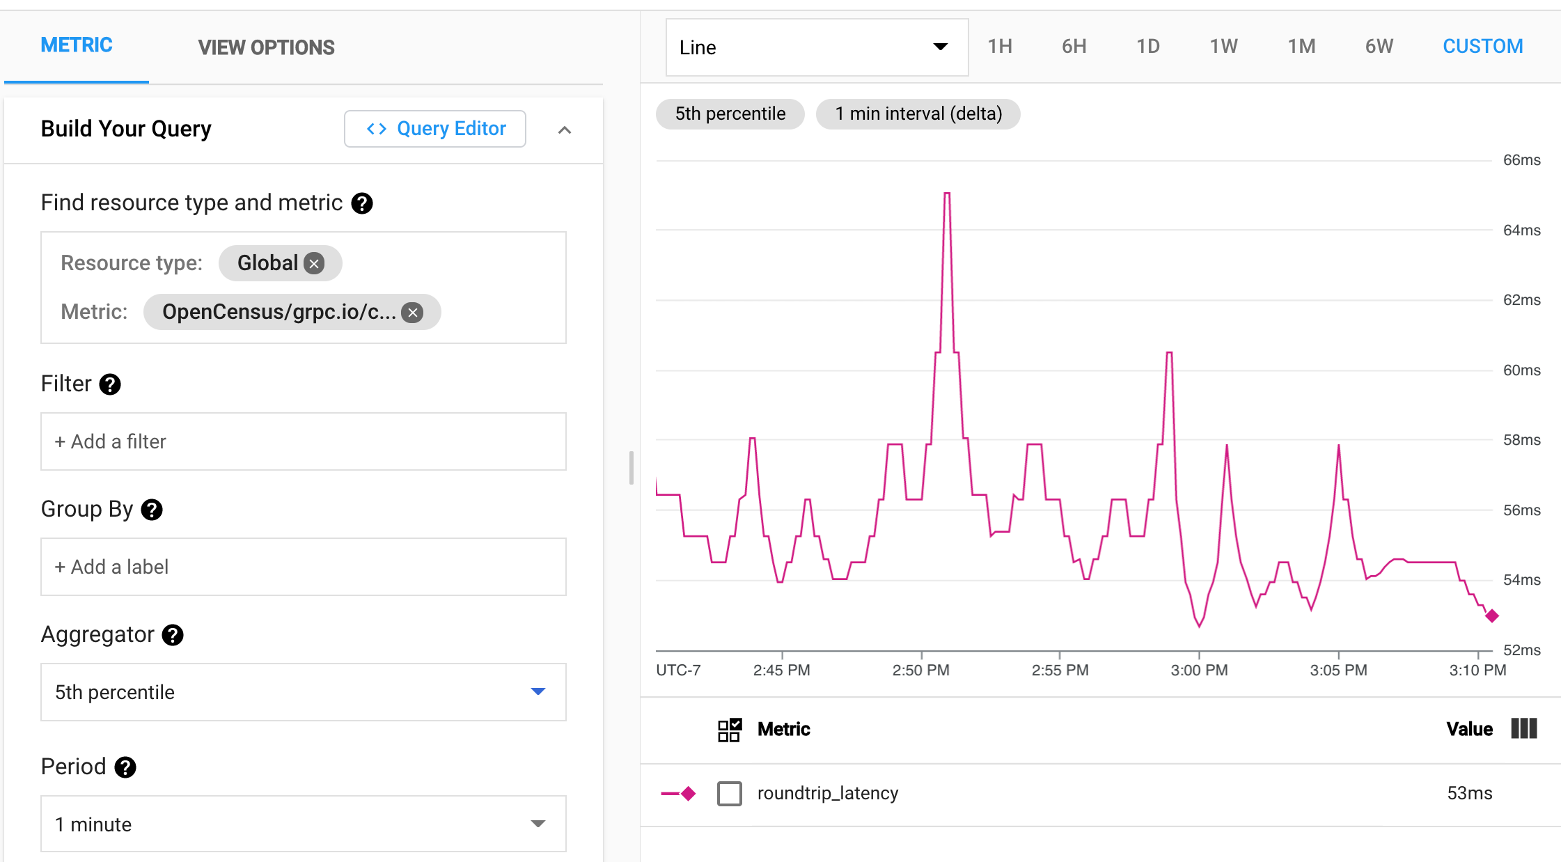Click the help icon next to Aggregator
Image resolution: width=1561 pixels, height=862 pixels.
(x=174, y=634)
